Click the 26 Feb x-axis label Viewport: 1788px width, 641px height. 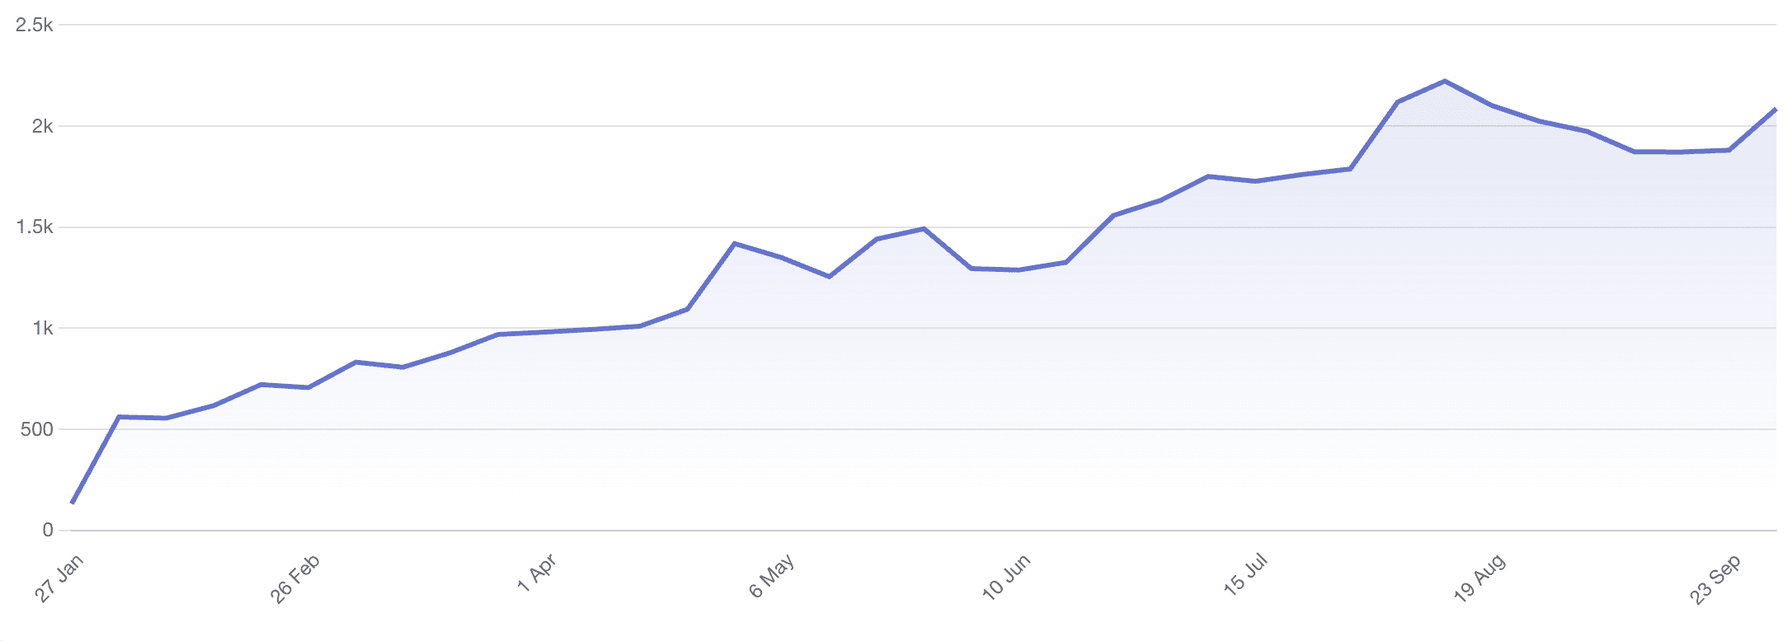click(x=295, y=578)
